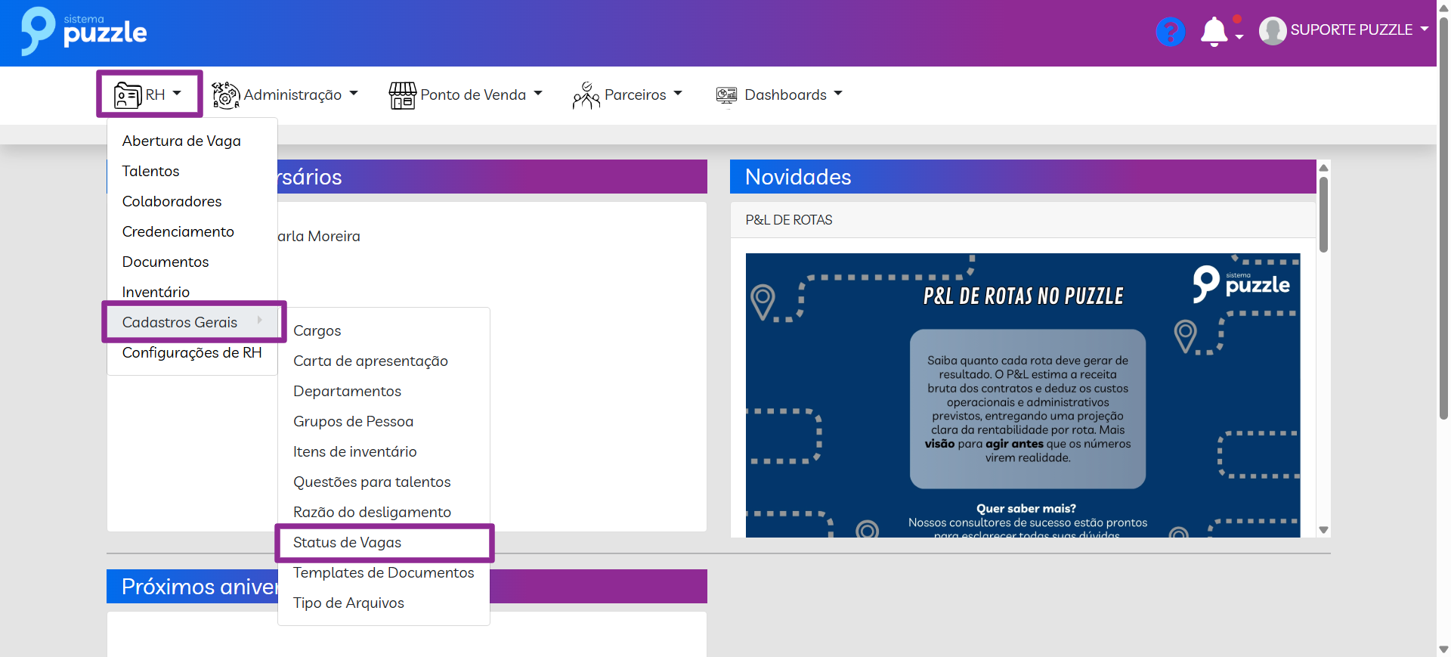Click the Puzzle system logo
The height and width of the screenshot is (657, 1451).
(83, 32)
